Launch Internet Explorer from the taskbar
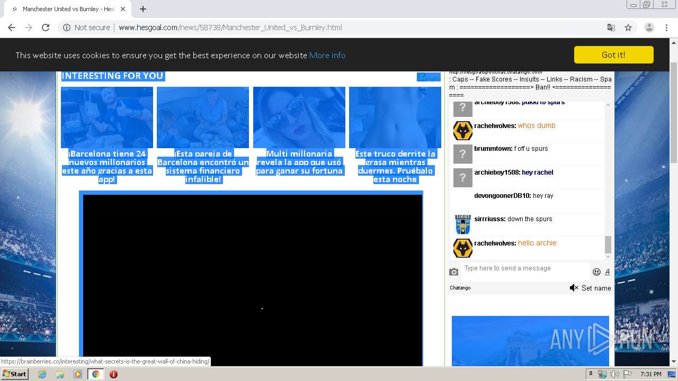Image resolution: width=678 pixels, height=381 pixels. point(42,374)
